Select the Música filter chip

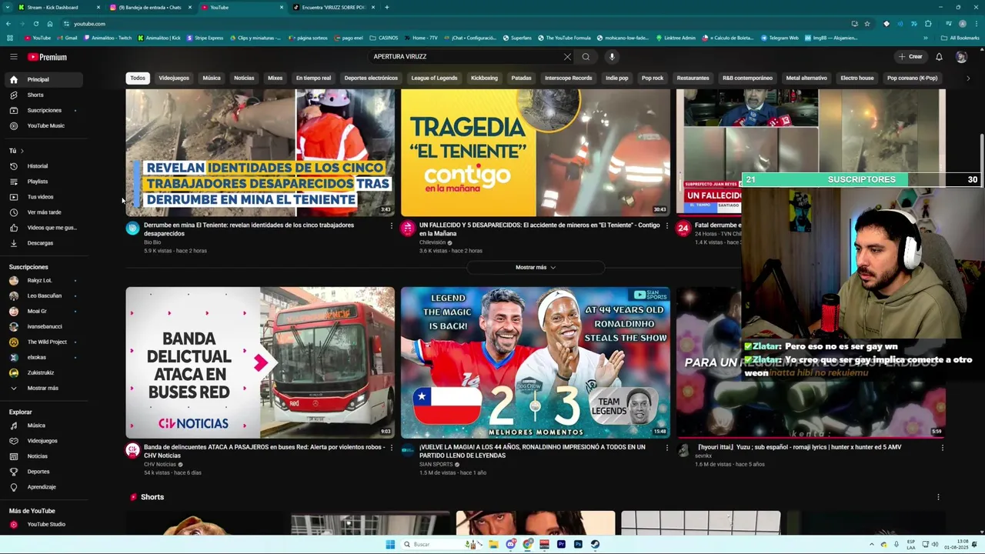pos(212,78)
